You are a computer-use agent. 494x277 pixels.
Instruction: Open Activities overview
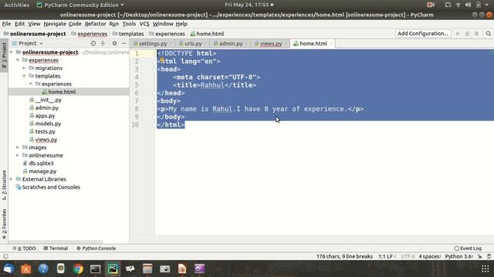(17, 5)
